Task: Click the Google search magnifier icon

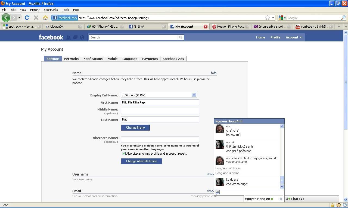Action: (343, 18)
